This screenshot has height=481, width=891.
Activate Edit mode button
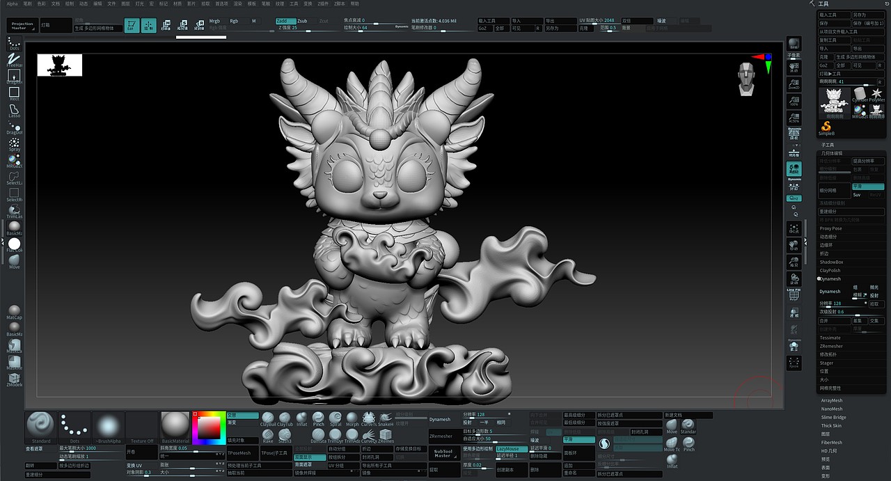pyautogui.click(x=132, y=26)
